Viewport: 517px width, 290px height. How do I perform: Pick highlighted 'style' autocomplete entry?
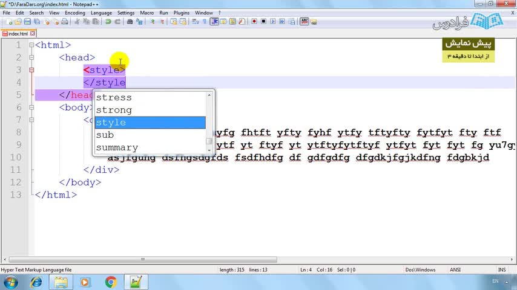[x=150, y=123]
